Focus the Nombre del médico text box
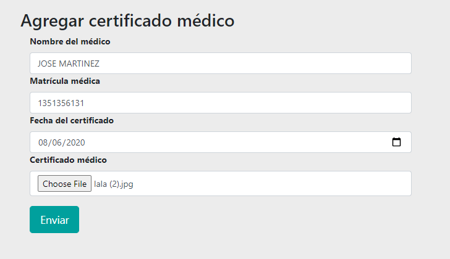Image resolution: width=450 pixels, height=259 pixels. pyautogui.click(x=221, y=64)
